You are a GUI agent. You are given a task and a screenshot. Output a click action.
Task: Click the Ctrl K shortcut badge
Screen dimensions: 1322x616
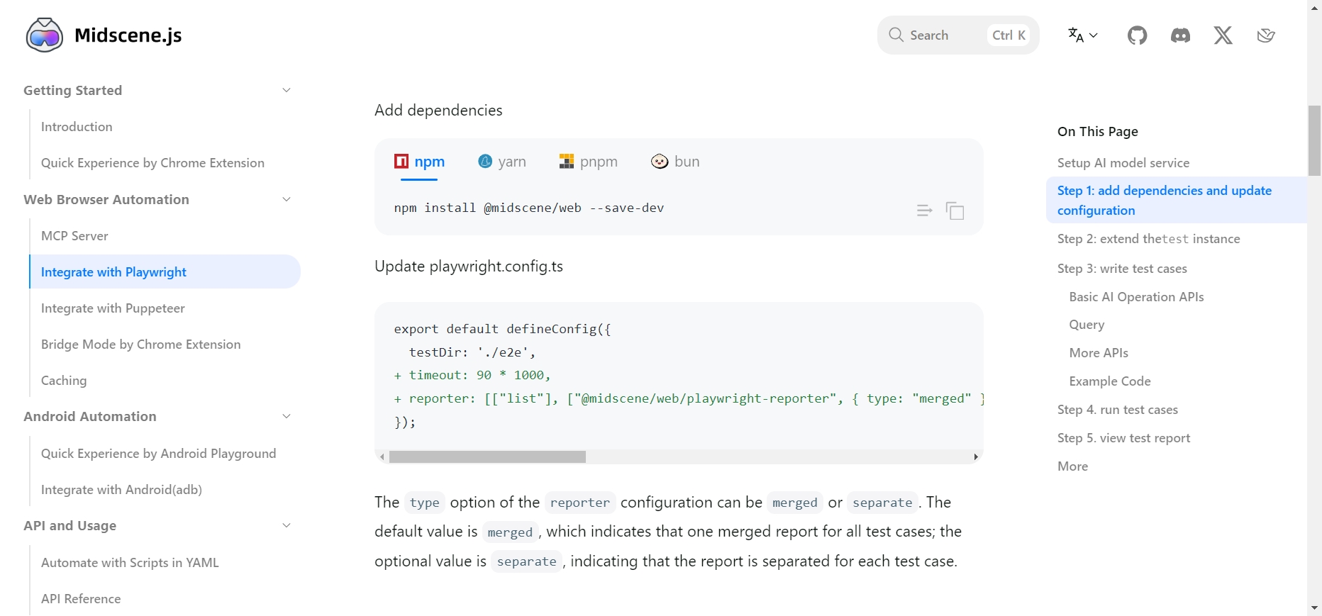tap(1009, 35)
